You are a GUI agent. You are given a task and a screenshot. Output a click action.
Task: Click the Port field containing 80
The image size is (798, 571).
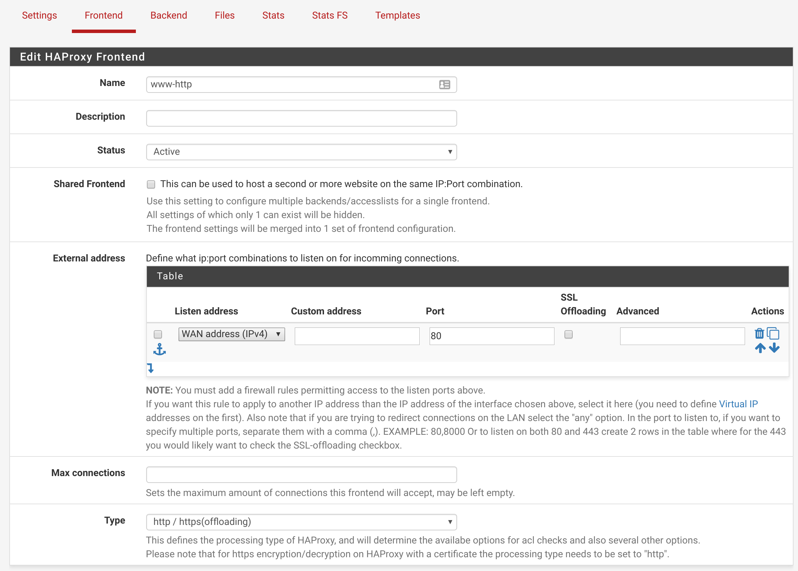pos(492,336)
